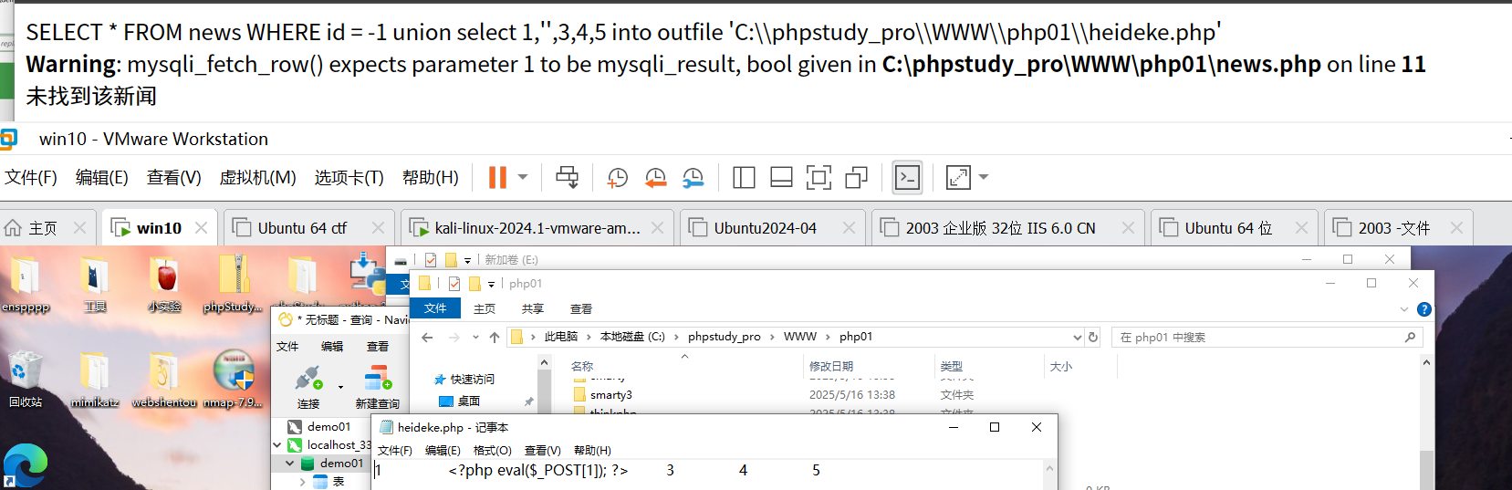Expand the 表 node in Navicat tree
Image resolution: width=1512 pixels, height=490 pixels.
[x=302, y=482]
